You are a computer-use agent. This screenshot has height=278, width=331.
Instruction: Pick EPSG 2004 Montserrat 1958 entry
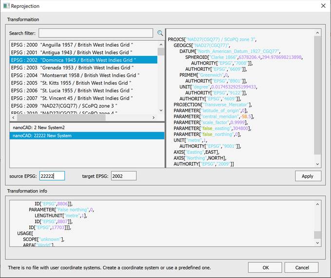(83, 75)
